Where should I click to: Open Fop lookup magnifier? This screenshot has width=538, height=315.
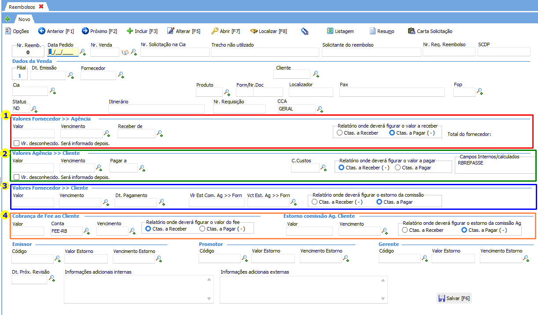(x=480, y=92)
